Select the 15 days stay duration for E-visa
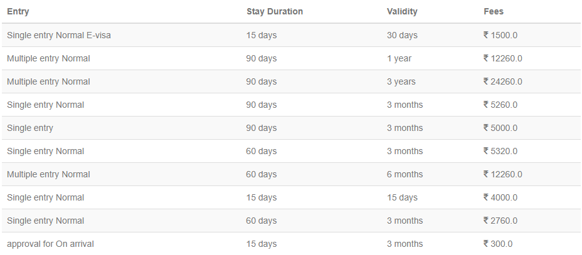This screenshot has width=582, height=255. (x=262, y=35)
